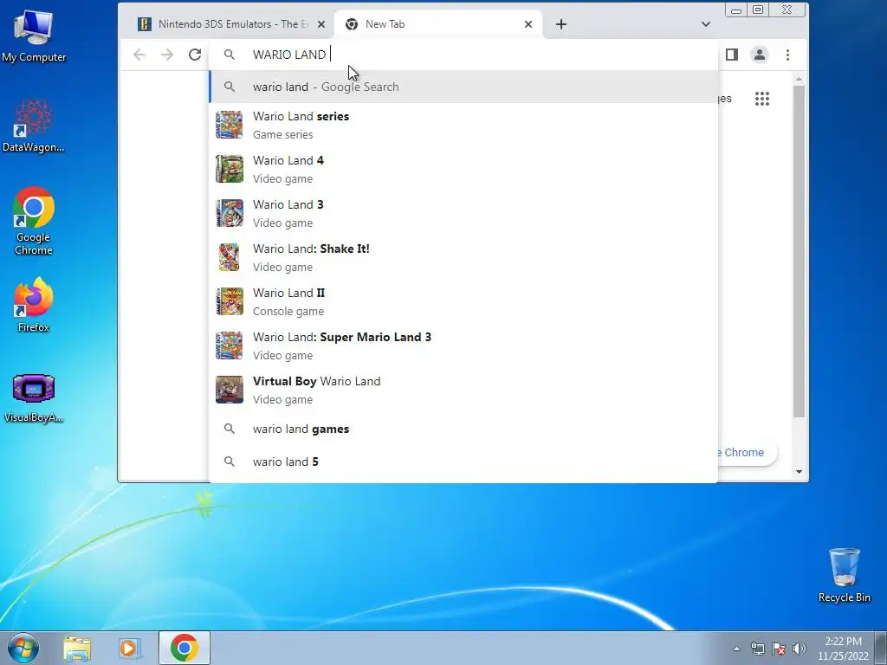Screen dimensions: 887x665
Task: Click the volume speaker tray icon
Action: pyautogui.click(x=800, y=649)
